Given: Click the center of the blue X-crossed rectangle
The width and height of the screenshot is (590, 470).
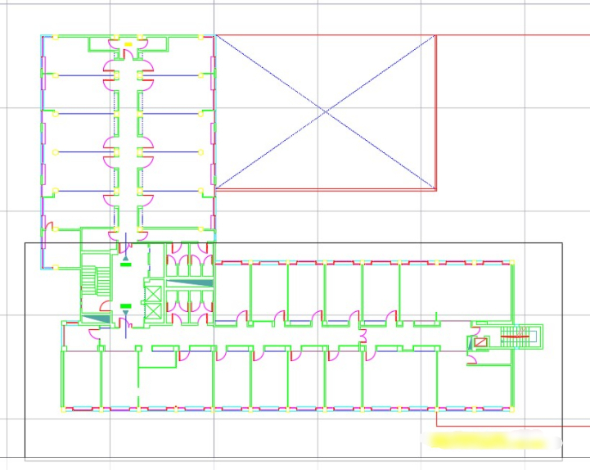Looking at the screenshot, I should (326, 111).
